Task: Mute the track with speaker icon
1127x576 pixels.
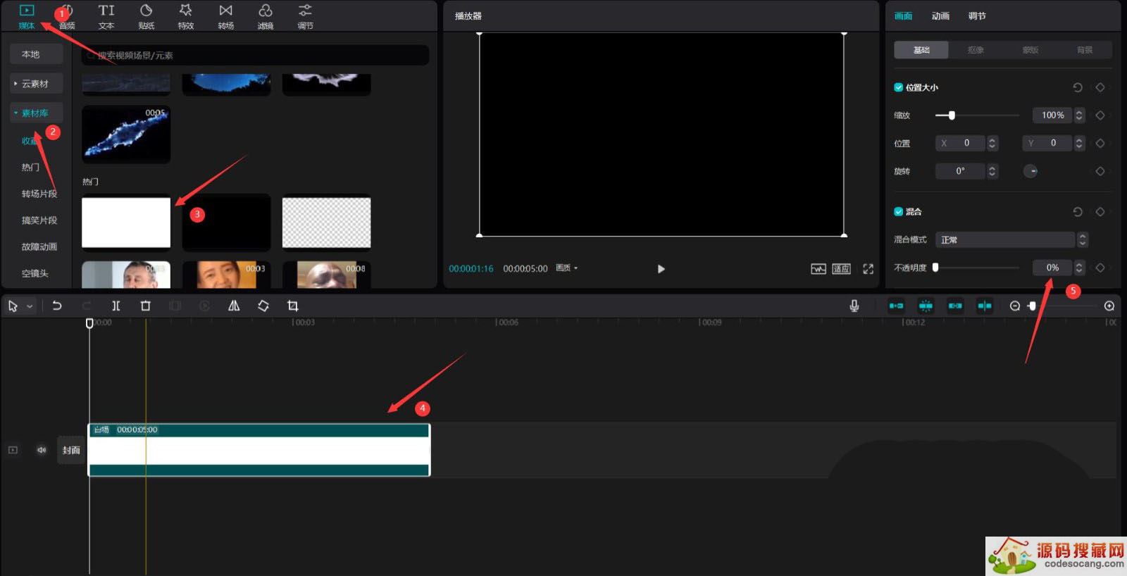Action: coord(42,450)
